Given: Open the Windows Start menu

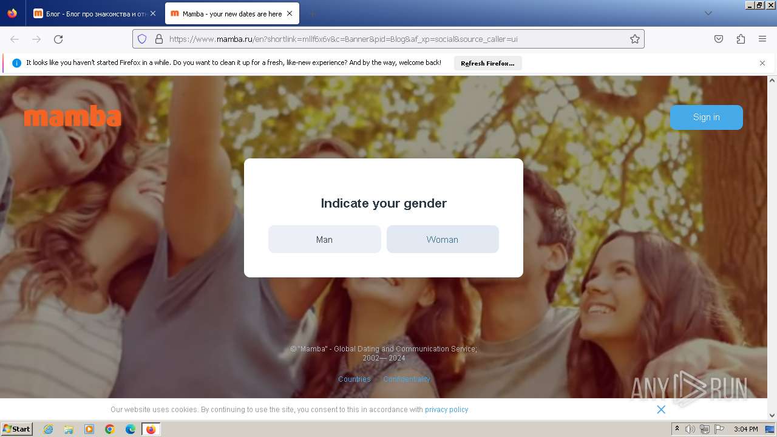Looking at the screenshot, I should (x=16, y=429).
